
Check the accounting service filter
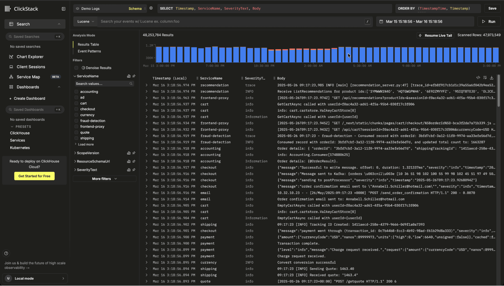pos(76,92)
